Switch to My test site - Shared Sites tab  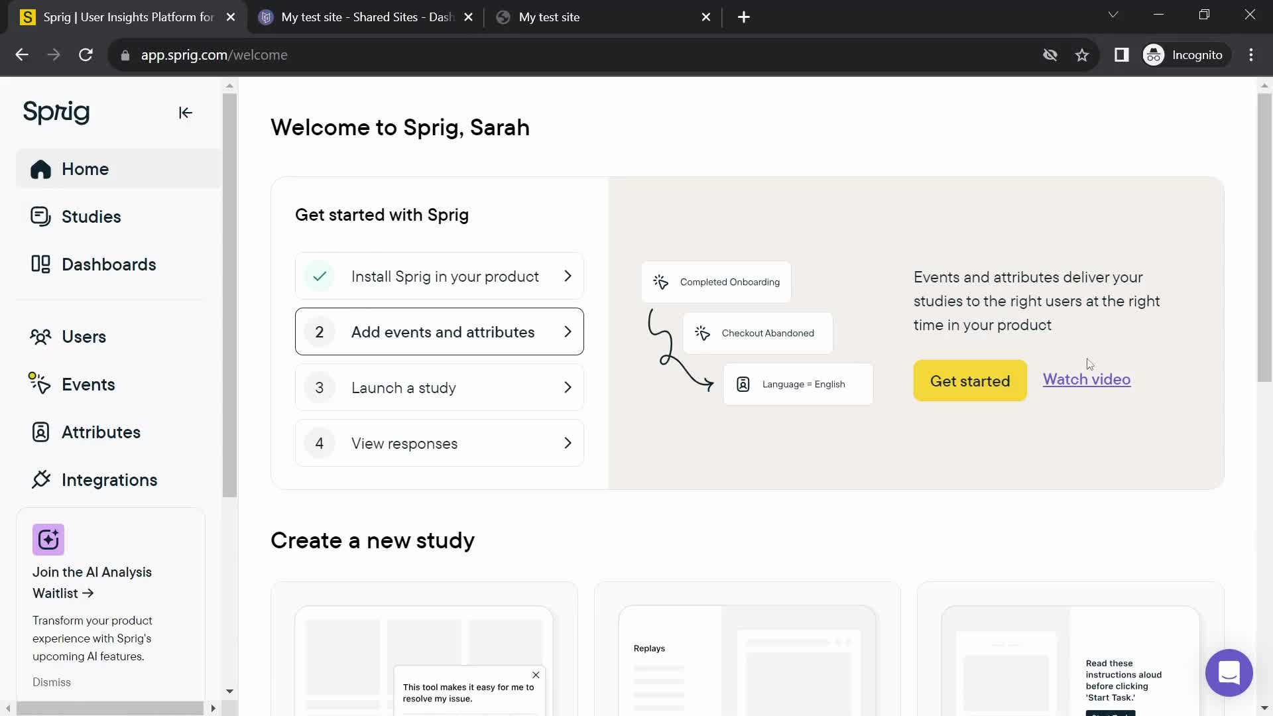[x=366, y=17]
